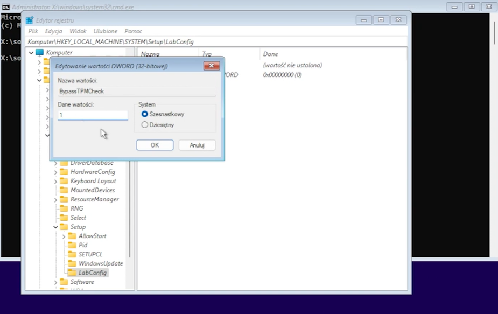
Task: Select the SETUPCL key label
Action: [90, 254]
